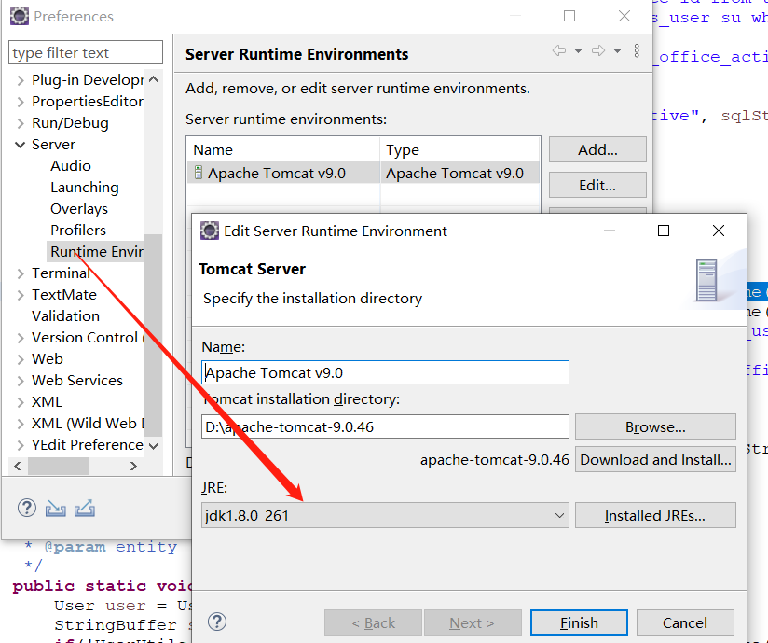Click the Apache Tomcat server icon in list
Viewport: 768px width, 643px height.
pyautogui.click(x=201, y=173)
